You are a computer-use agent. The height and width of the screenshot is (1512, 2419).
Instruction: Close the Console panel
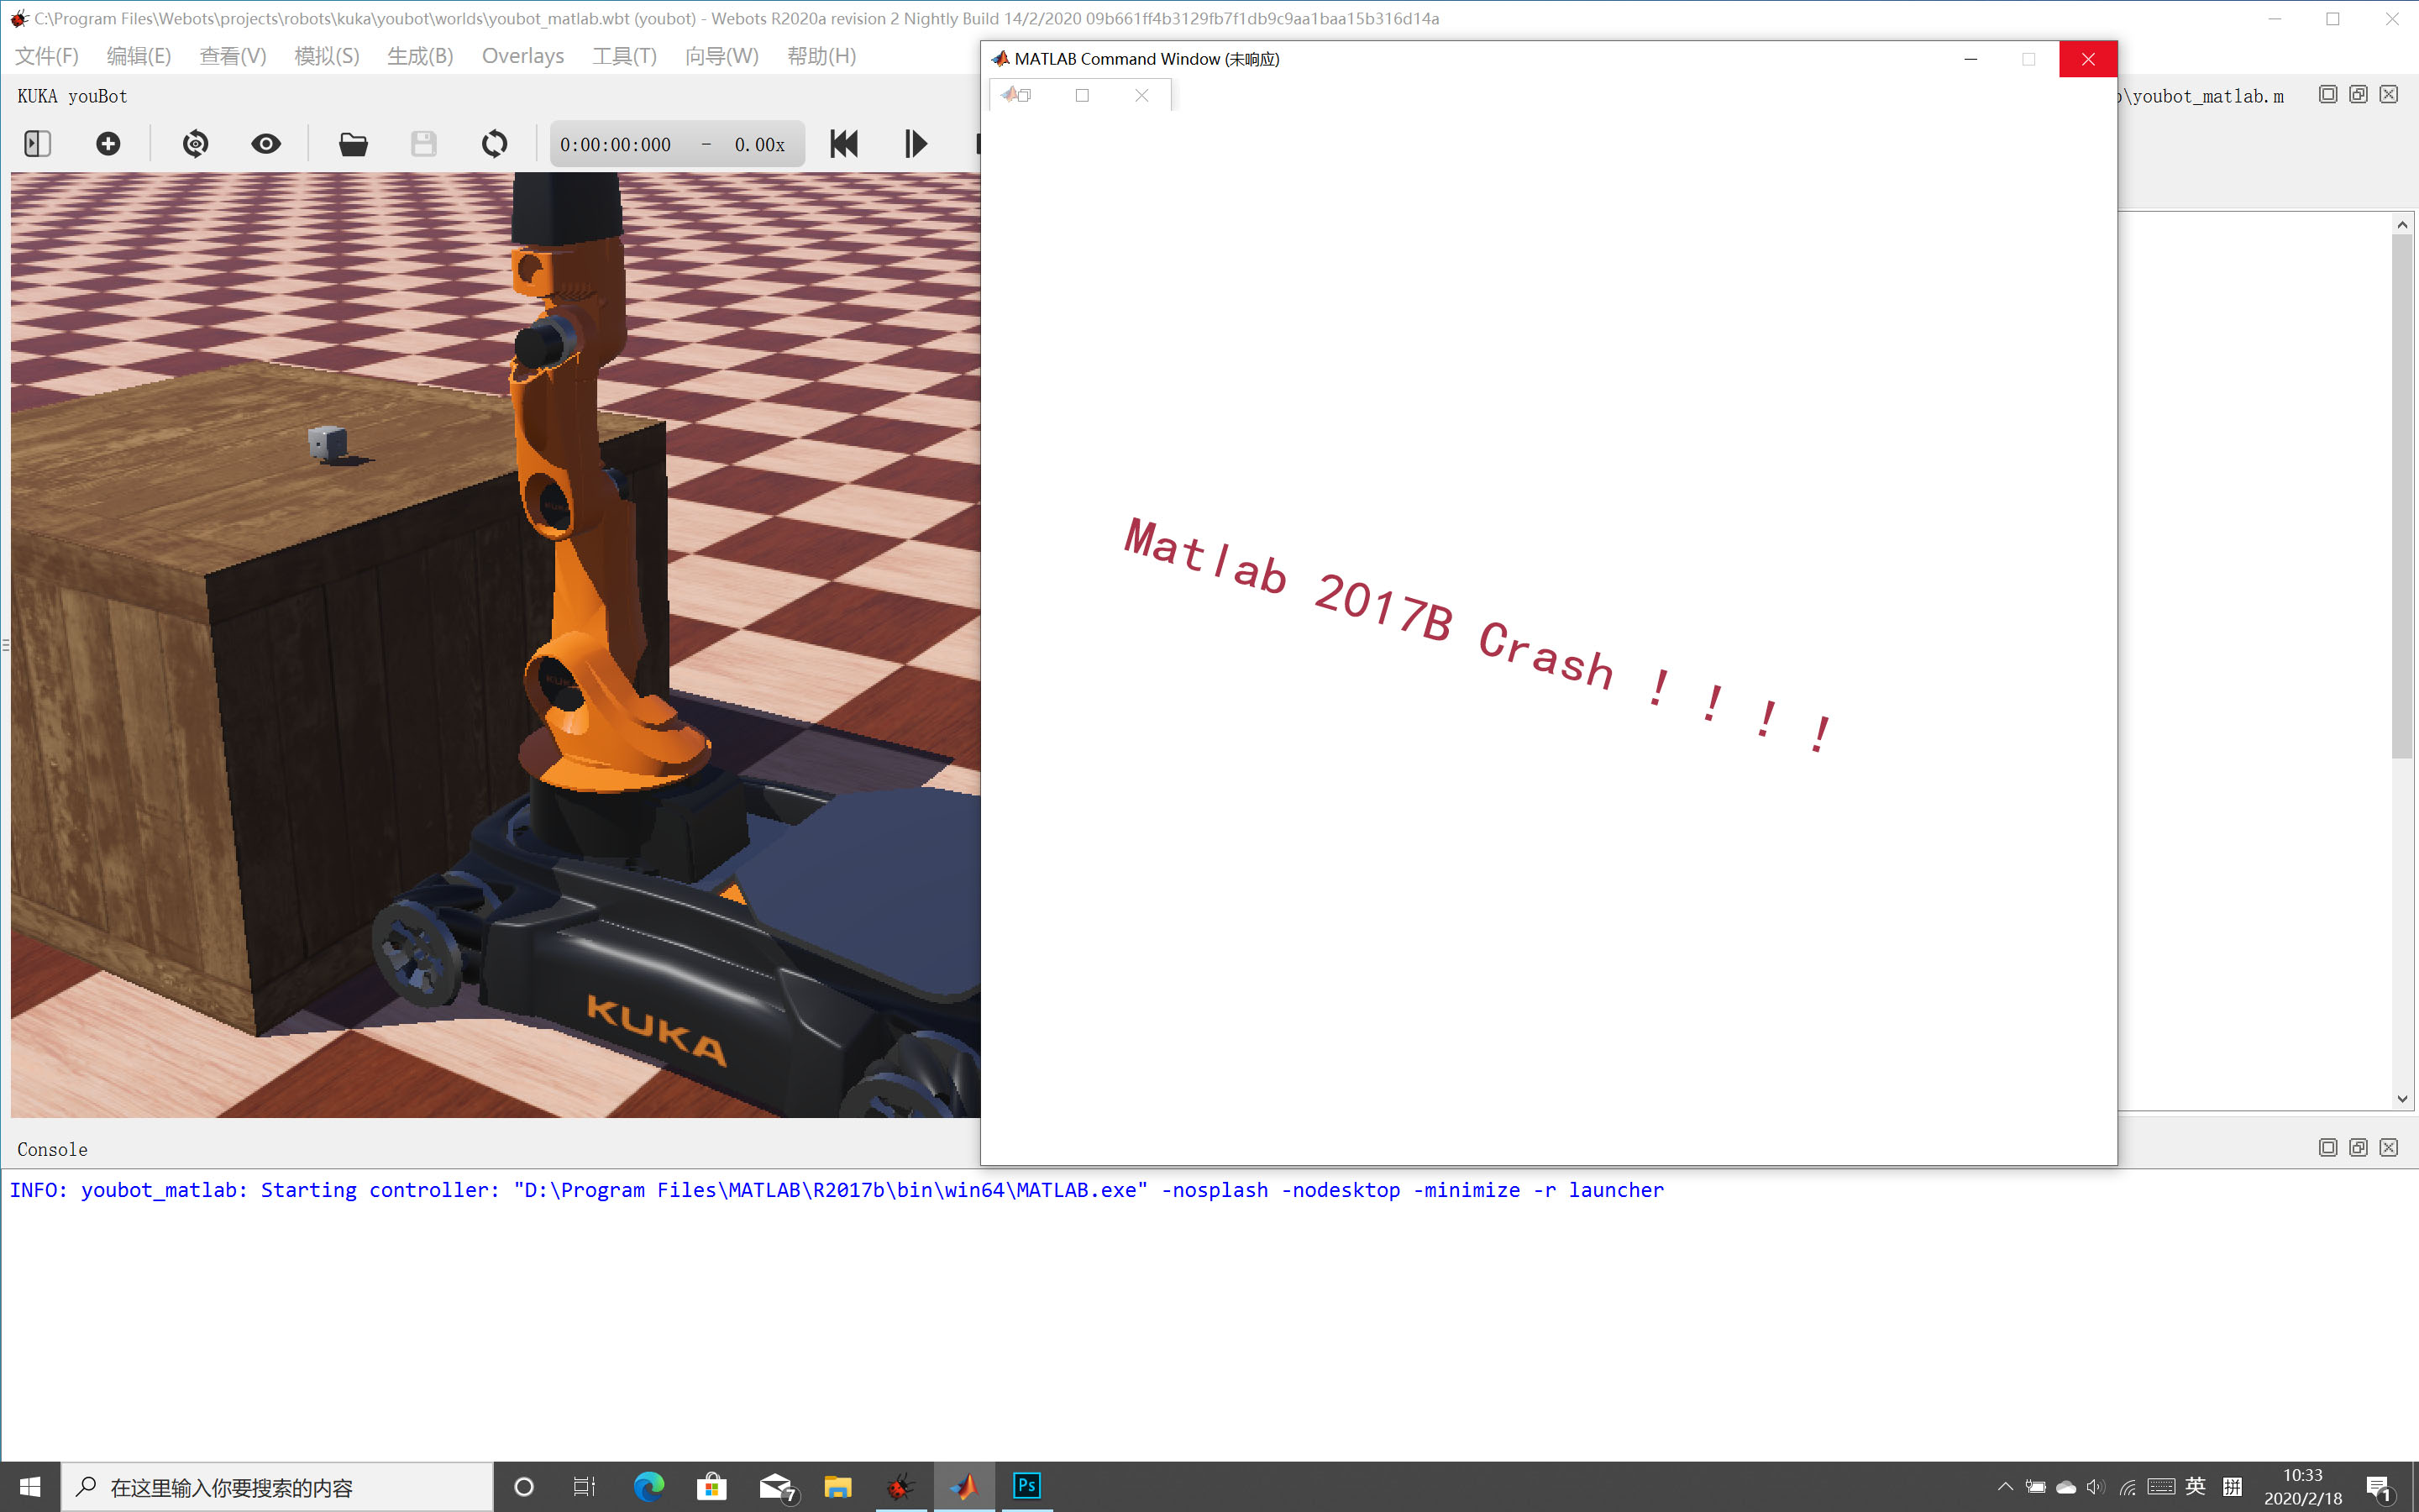coord(2389,1147)
